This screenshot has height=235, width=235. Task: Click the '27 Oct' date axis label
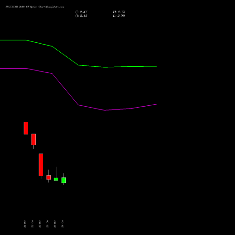click(x=55, y=224)
